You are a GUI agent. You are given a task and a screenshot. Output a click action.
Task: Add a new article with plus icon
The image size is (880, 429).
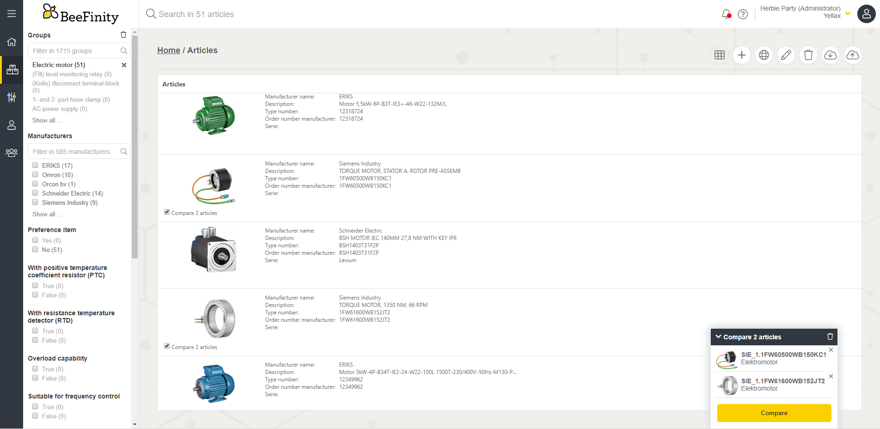742,55
